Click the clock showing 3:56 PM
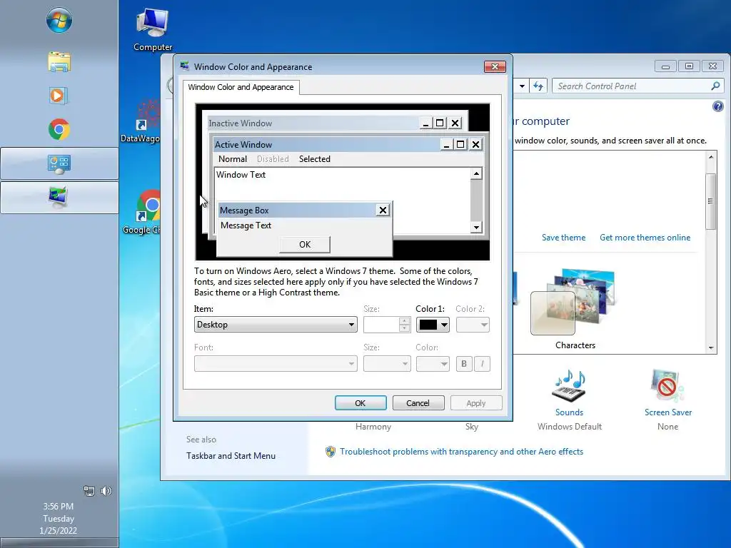The width and height of the screenshot is (731, 548). pos(59,506)
